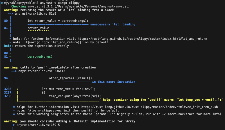This screenshot has width=225, height=130.
Task: Click the 'let mut temp_vec = Vec::new();' line
Action: [x=69, y=89]
